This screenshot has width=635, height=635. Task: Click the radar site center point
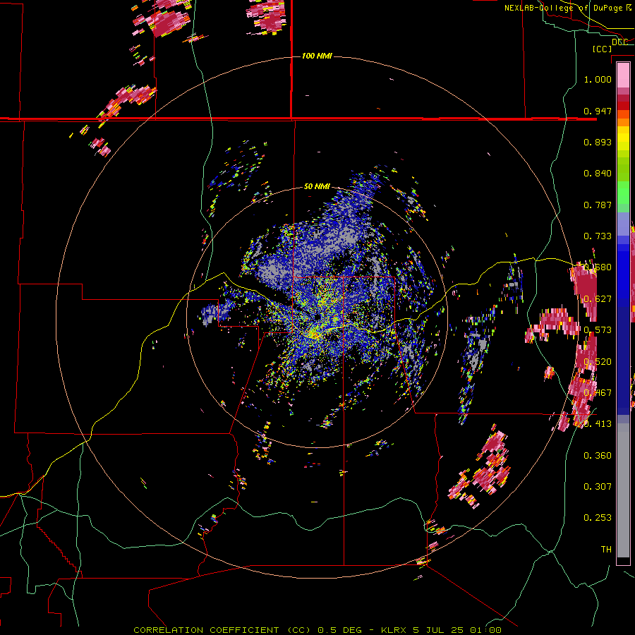[317, 317]
